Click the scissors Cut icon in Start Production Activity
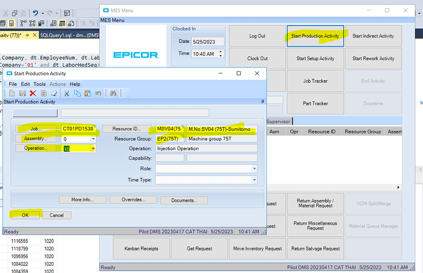The width and height of the screenshot is (423, 273). click(67, 93)
